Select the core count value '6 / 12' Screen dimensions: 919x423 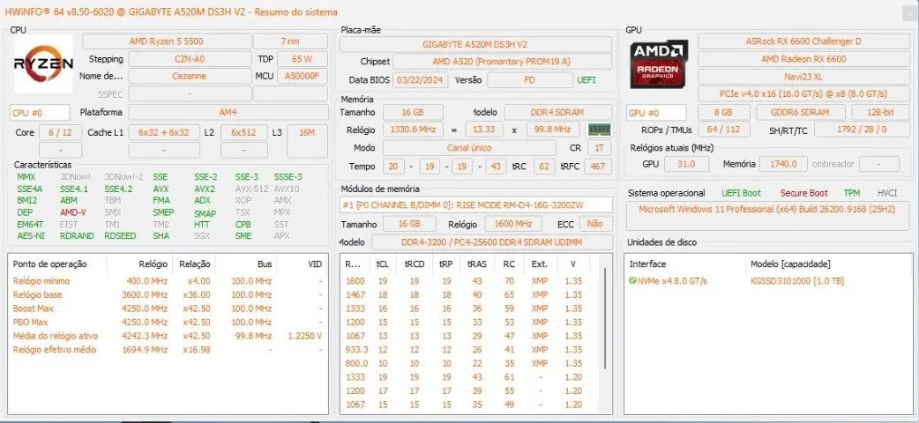pos(60,133)
